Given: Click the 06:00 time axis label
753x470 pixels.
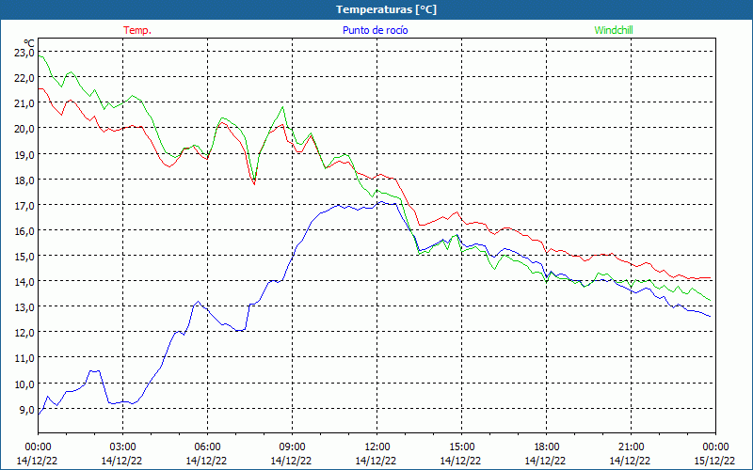Looking at the screenshot, I should point(207,447).
